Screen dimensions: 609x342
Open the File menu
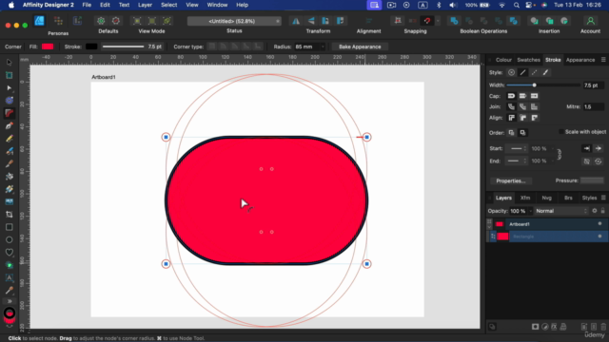point(87,5)
